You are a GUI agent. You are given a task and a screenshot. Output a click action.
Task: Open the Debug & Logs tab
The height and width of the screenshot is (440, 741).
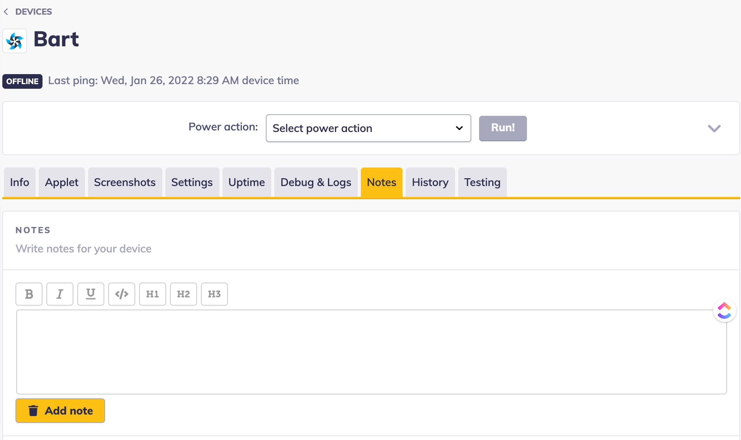(x=316, y=182)
